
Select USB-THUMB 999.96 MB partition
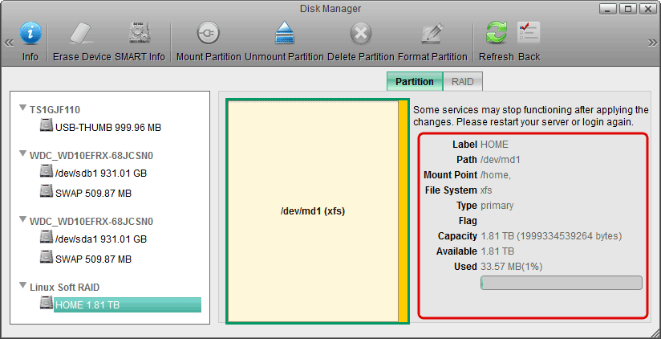click(x=108, y=127)
